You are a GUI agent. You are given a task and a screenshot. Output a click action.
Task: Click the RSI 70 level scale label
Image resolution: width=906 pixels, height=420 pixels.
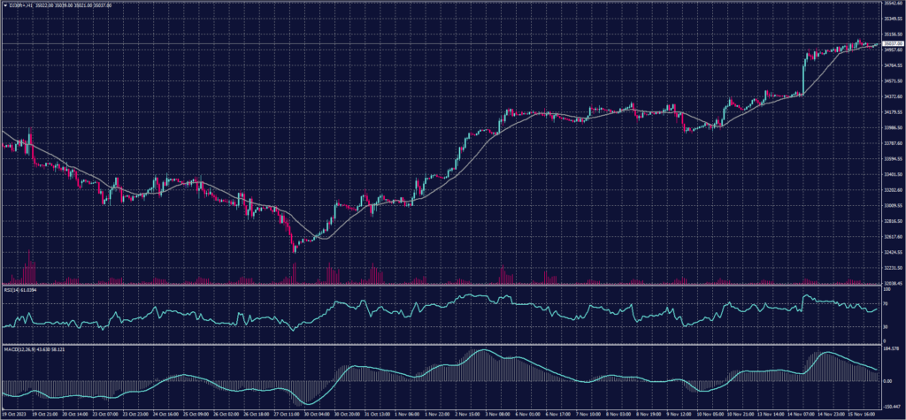click(887, 302)
